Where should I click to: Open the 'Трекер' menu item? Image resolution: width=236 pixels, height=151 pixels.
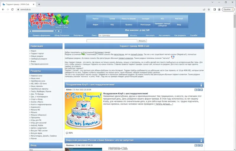tap(112, 19)
